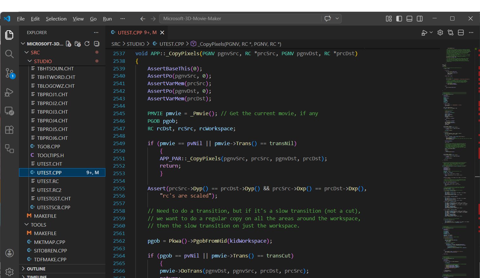The height and width of the screenshot is (278, 480).
Task: Open the Remote Explorer view
Action: (9, 111)
